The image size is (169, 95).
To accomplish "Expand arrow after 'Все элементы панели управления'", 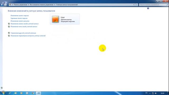I will pos(55,5).
